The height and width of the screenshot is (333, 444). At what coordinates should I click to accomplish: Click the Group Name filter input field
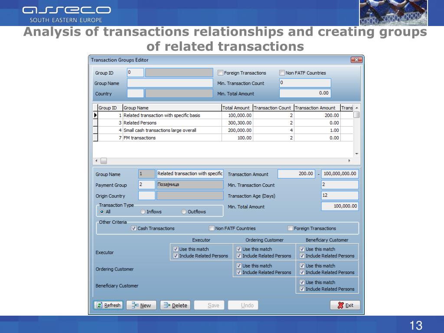pos(170,83)
